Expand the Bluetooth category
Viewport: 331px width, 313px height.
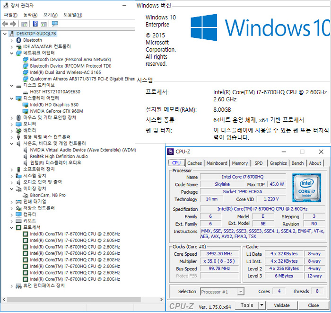coord(12,40)
